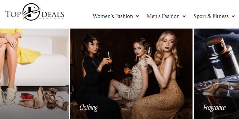Viewport: 239px width, 119px height.
Task: Select the perfume bottle fragrance image
Action: point(216,74)
